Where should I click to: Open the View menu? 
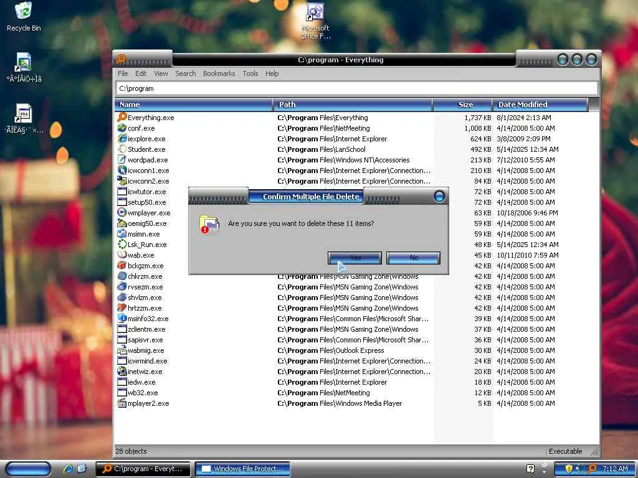161,73
